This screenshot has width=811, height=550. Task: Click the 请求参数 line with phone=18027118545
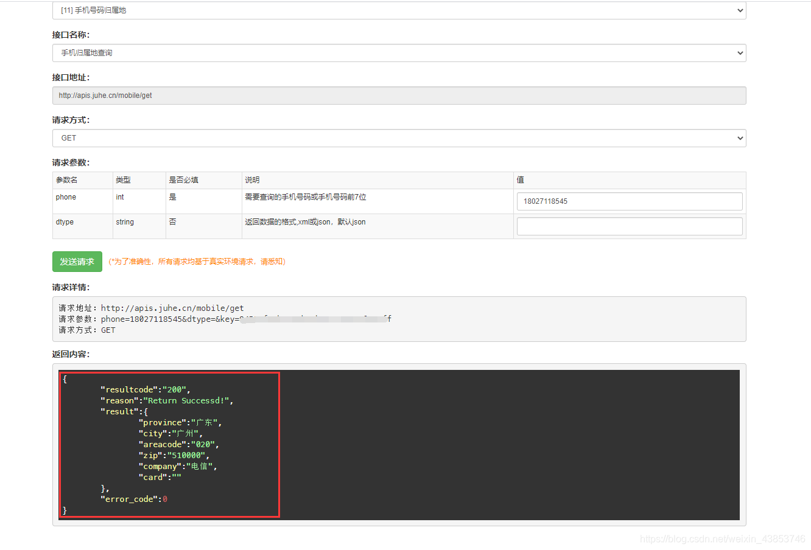pos(225,319)
